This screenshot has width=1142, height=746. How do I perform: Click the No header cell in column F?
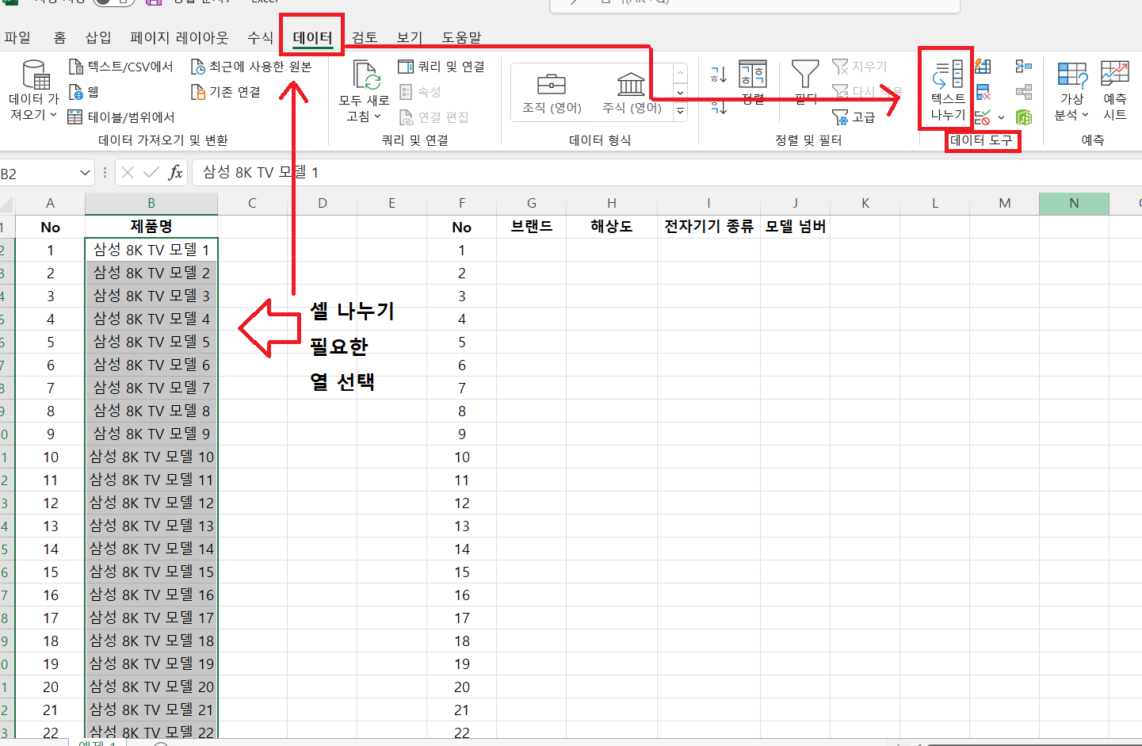pos(462,227)
